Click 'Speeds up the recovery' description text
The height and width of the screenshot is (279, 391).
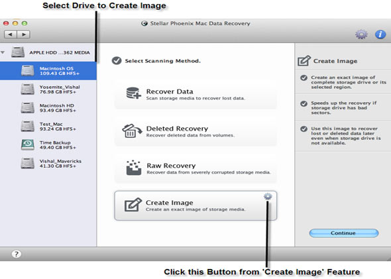pos(344,108)
